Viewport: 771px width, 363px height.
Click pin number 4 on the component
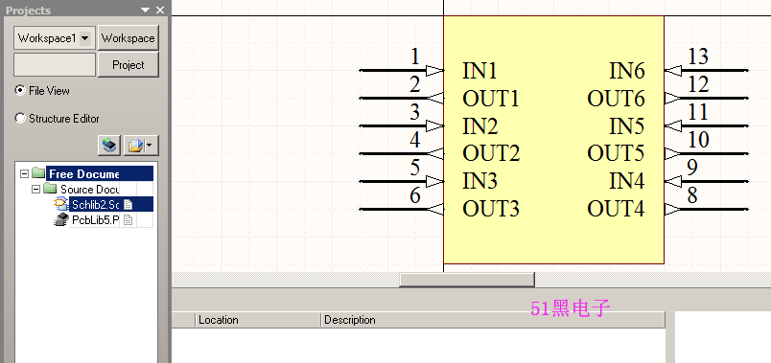[x=415, y=140]
